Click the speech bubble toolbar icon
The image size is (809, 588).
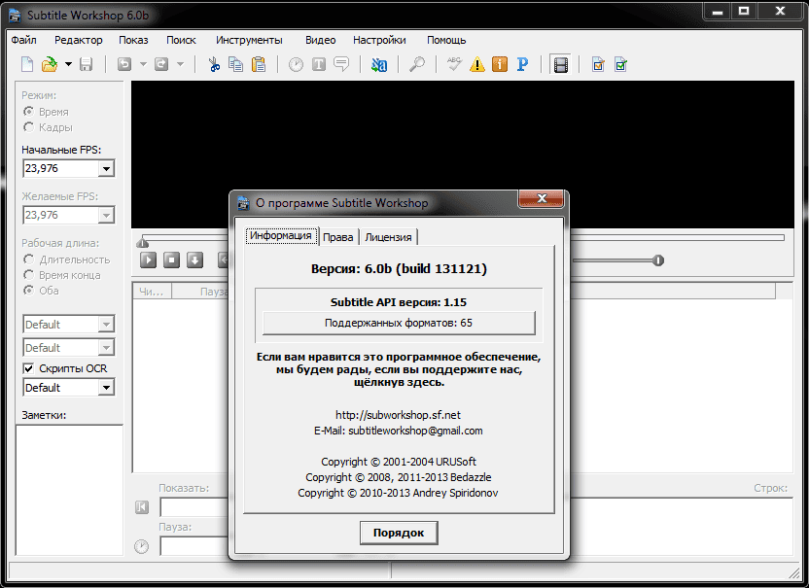341,64
